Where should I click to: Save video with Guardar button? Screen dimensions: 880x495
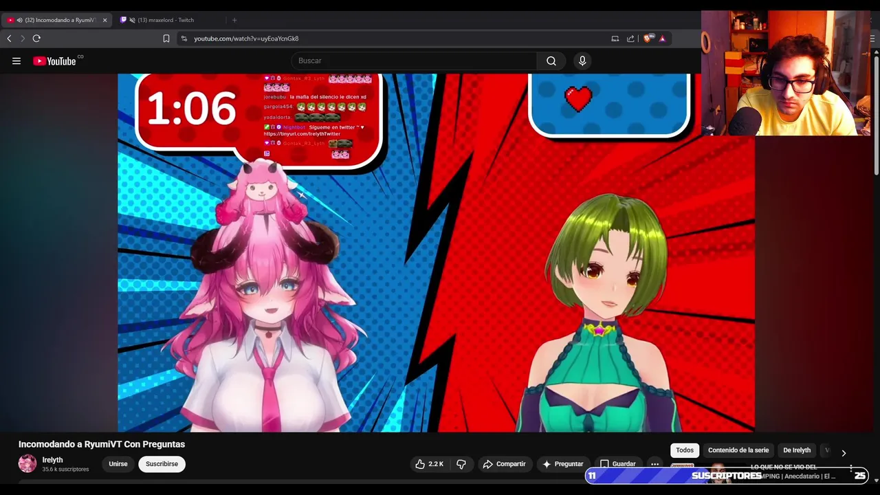(x=618, y=464)
